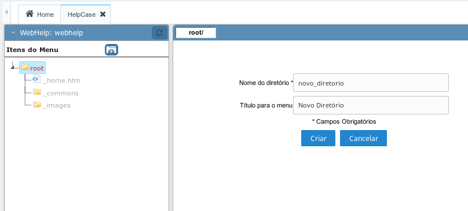Image resolution: width=468 pixels, height=211 pixels.
Task: Click the Nome do diretório input field
Action: tap(371, 83)
